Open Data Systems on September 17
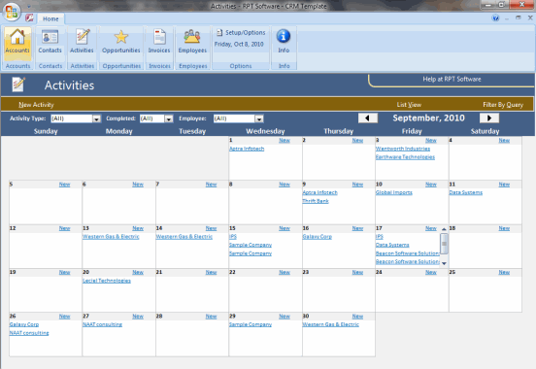Viewport: 536px width, 369px height. click(x=392, y=245)
